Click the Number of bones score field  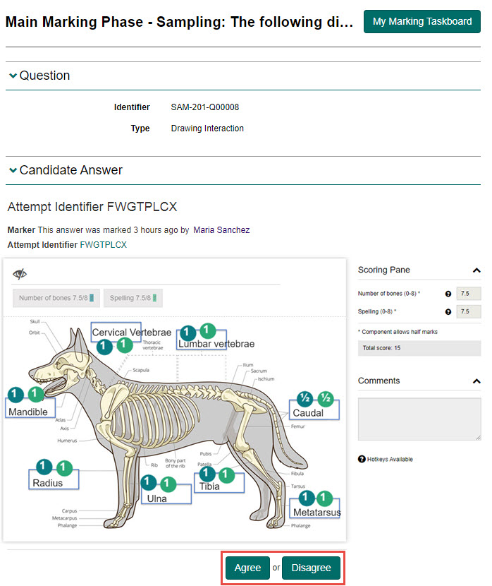pyautogui.click(x=468, y=294)
